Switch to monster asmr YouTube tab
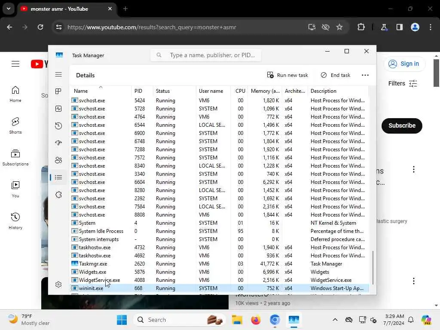 click(67, 9)
